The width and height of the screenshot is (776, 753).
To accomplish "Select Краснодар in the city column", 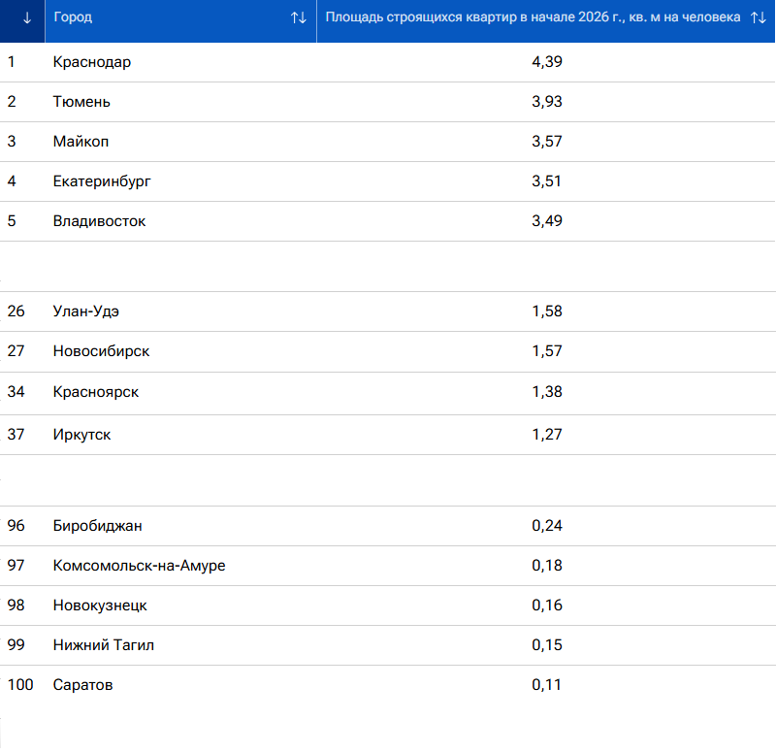I will click(92, 62).
